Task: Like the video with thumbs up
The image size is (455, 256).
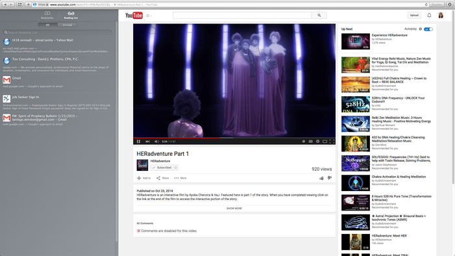Action: pyautogui.click(x=321, y=178)
